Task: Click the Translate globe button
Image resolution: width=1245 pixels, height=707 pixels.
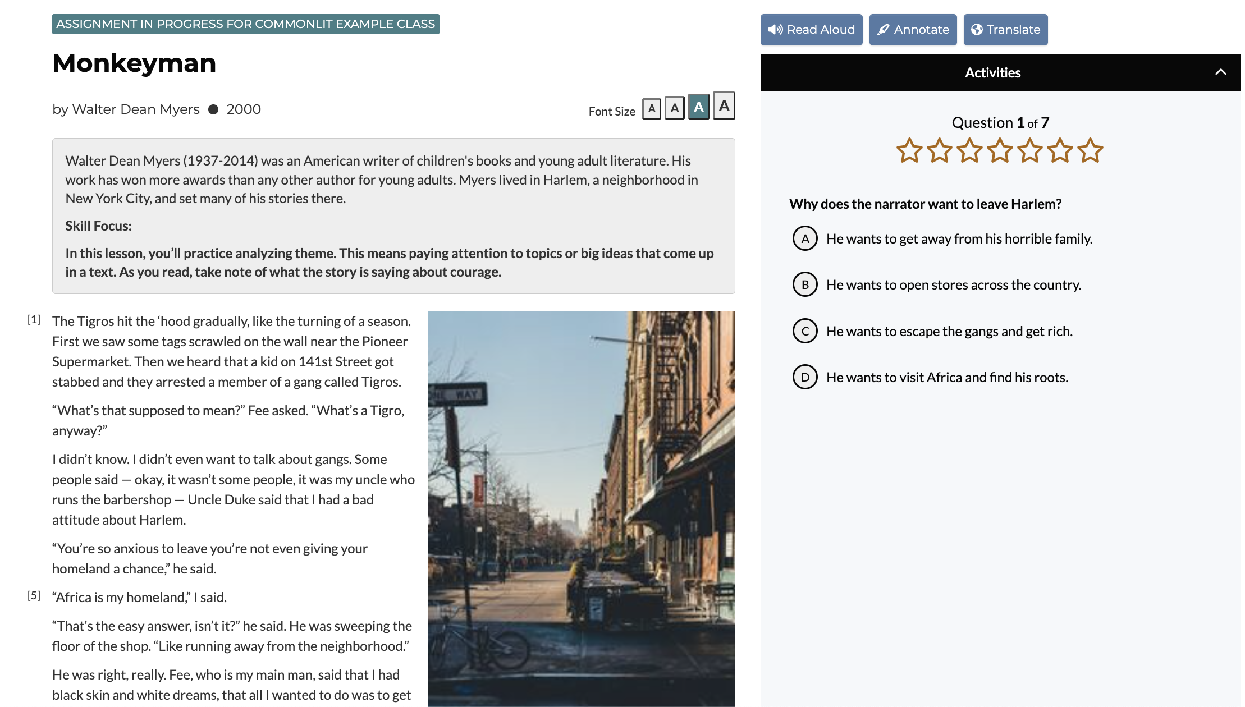Action: [1005, 30]
